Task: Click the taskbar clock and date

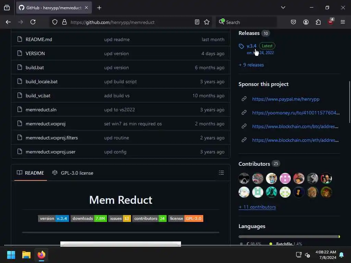Action: point(326,255)
